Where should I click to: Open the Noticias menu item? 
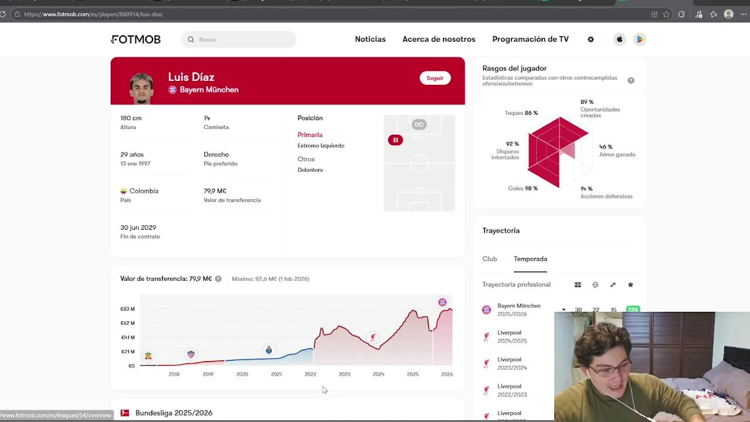pyautogui.click(x=370, y=39)
